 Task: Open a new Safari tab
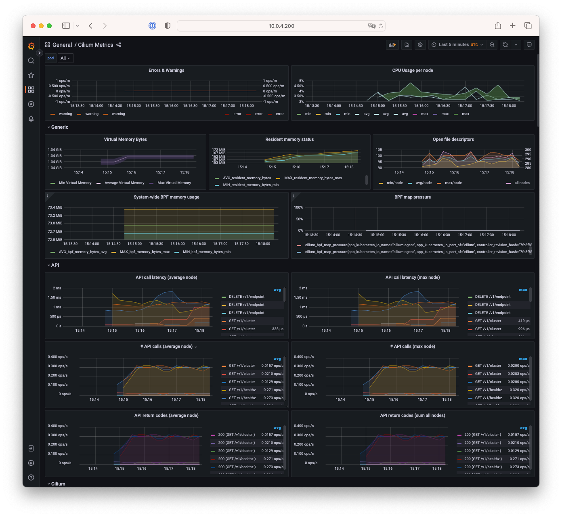(513, 26)
